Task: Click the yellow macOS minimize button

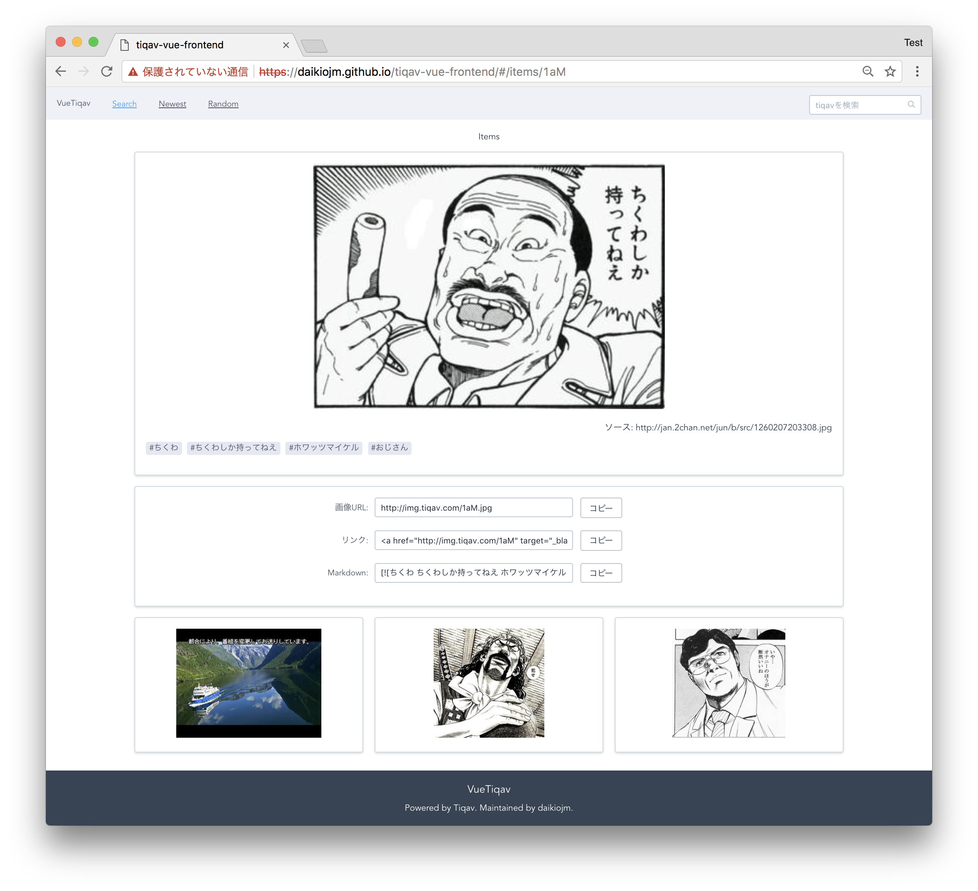Action: pos(77,42)
